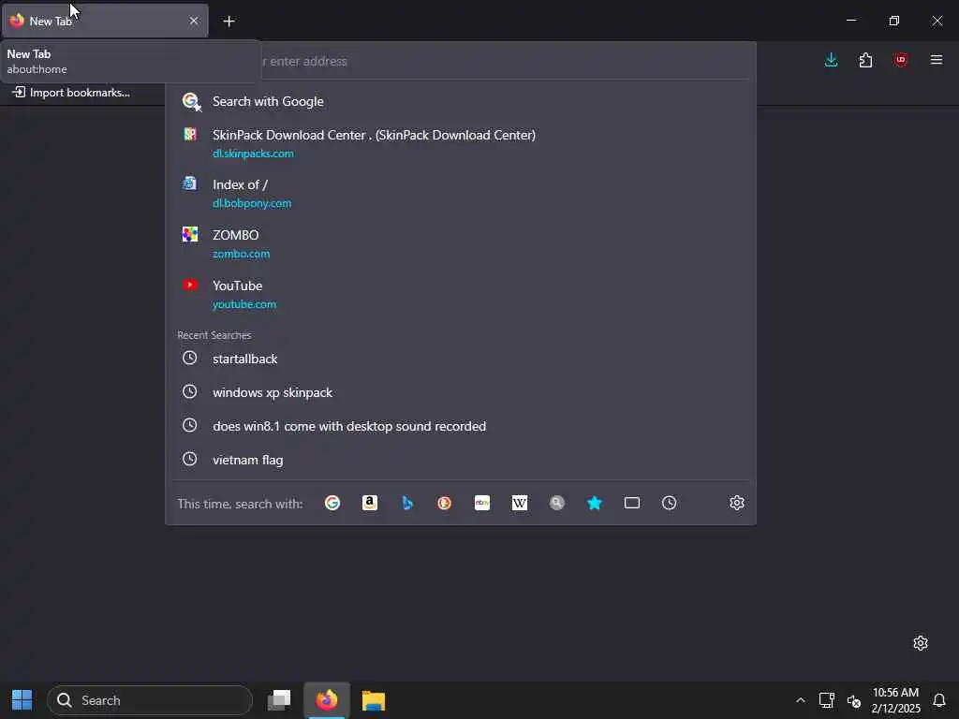Open the Downloads panel icon
This screenshot has height=719, width=959.
832,60
